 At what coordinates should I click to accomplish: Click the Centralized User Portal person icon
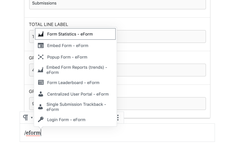[x=41, y=94]
